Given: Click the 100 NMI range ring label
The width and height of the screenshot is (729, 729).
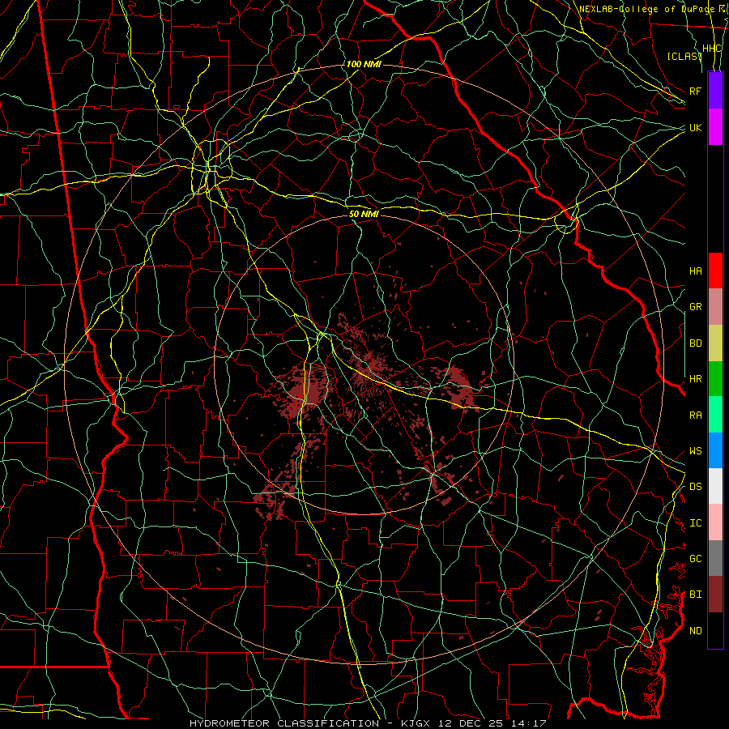Looking at the screenshot, I should 364,64.
